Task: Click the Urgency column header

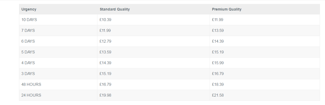Action: (x=29, y=9)
